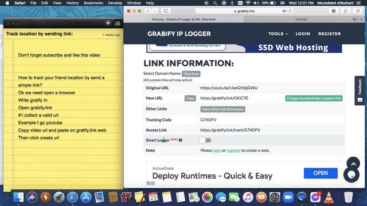Click the 'login' link in Note row
This screenshot has height=206, width=367.
[x=217, y=150]
